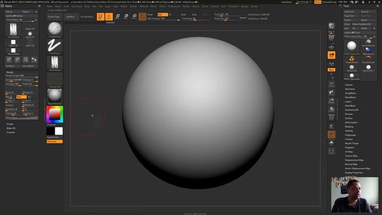382x215 pixels.
Task: Expand the Deformation subpalette
Action: pyautogui.click(x=351, y=122)
